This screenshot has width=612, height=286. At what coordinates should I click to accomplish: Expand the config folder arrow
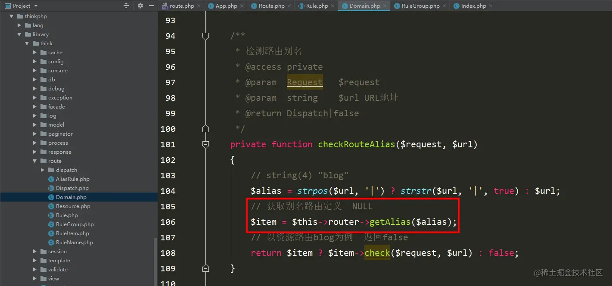click(x=35, y=62)
